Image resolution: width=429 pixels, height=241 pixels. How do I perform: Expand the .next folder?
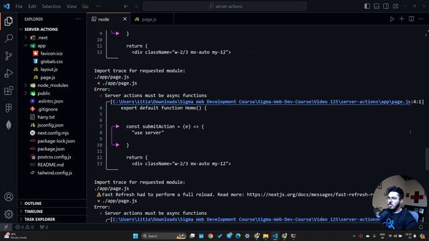pos(52,37)
